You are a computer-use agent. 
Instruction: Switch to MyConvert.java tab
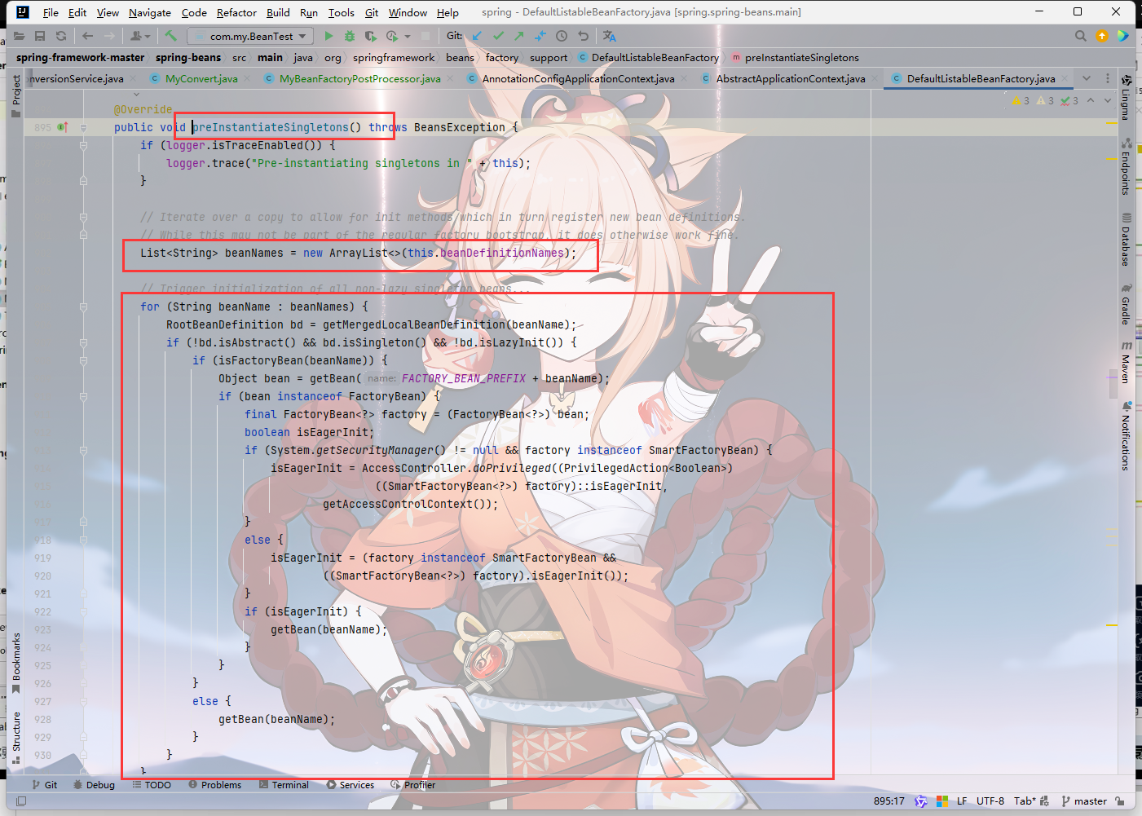pyautogui.click(x=201, y=79)
